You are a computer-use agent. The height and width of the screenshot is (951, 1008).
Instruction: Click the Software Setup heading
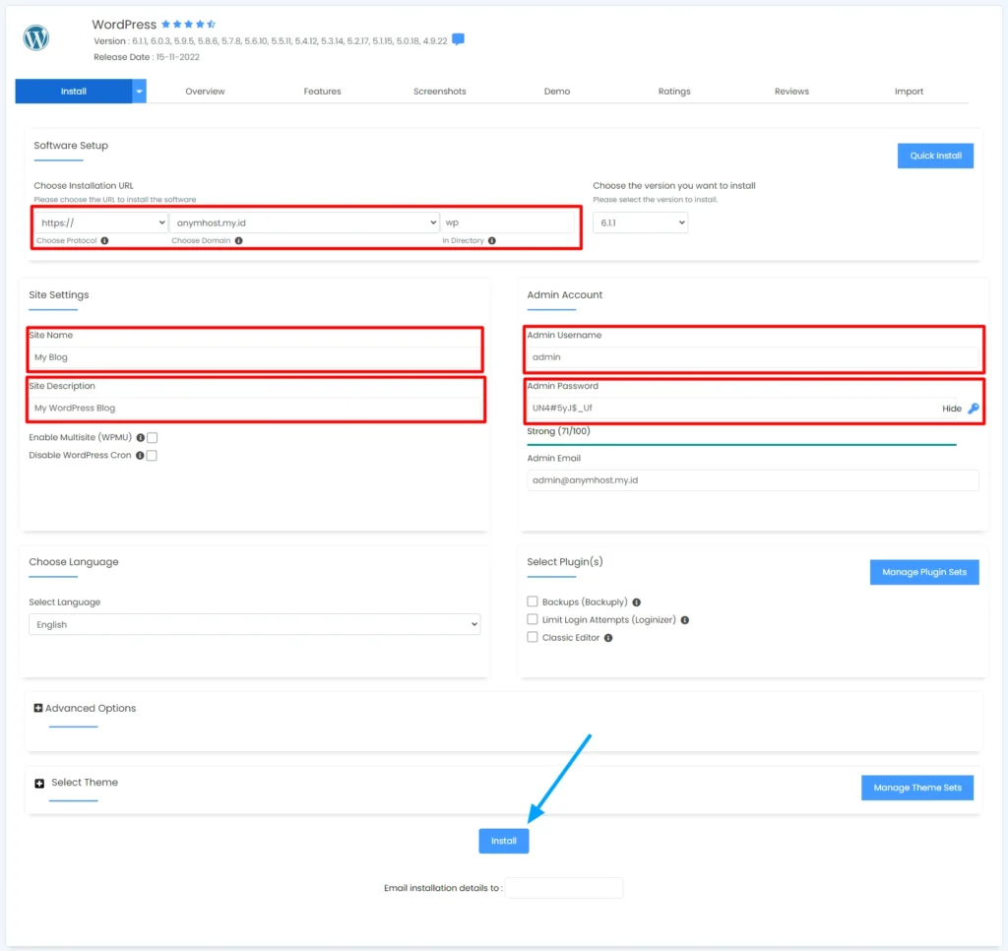71,146
